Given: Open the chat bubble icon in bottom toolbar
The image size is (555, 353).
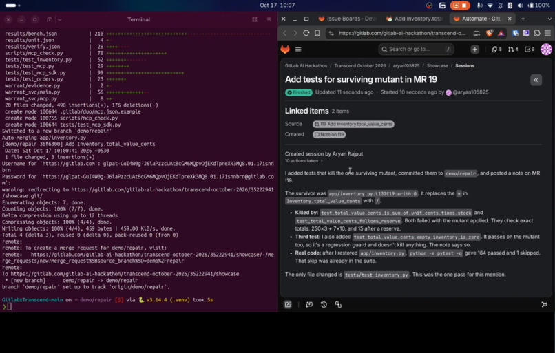Looking at the screenshot, I should 309,304.
